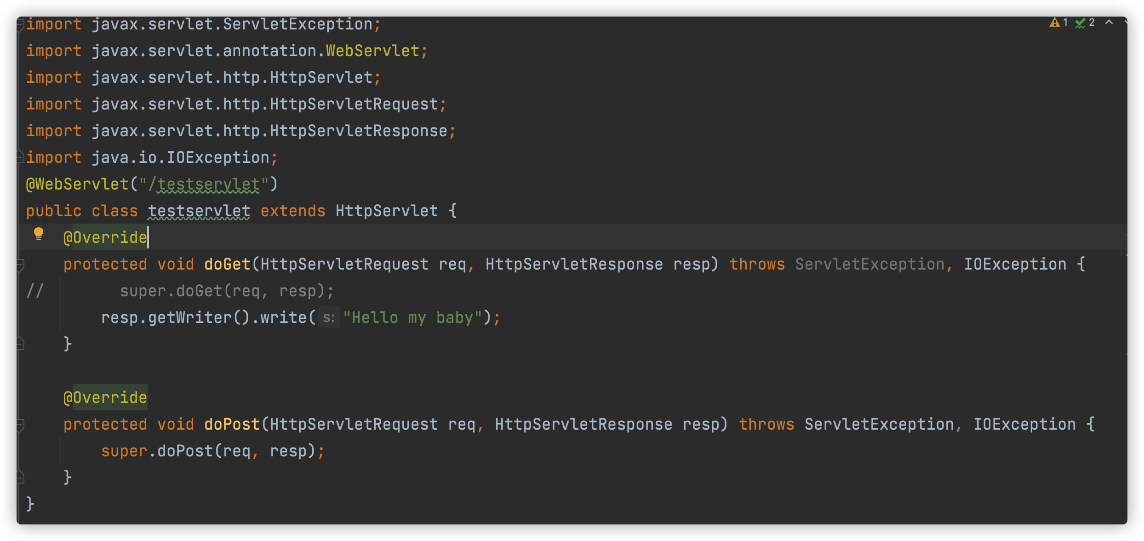The image size is (1144, 541).
Task: Click the doGet closing brace fold marker
Action: pyautogui.click(x=20, y=344)
